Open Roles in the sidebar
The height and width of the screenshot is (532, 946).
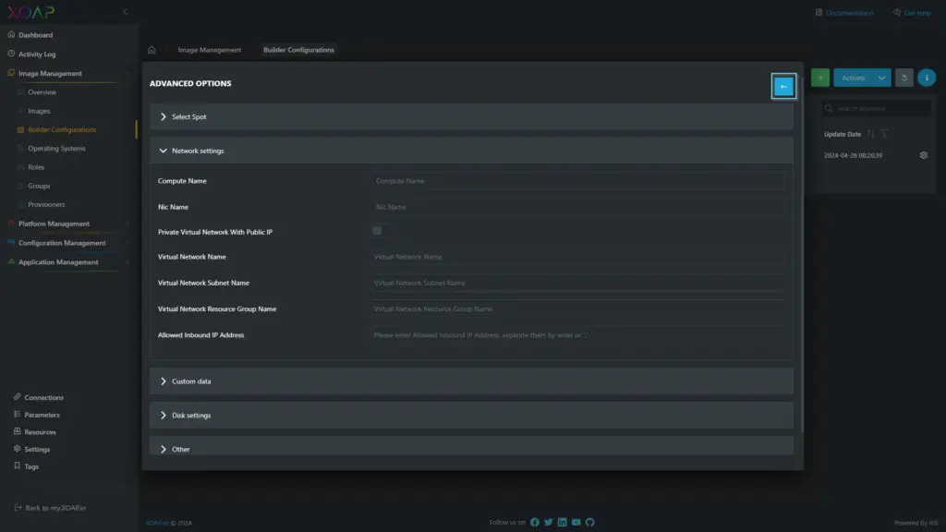pos(36,167)
